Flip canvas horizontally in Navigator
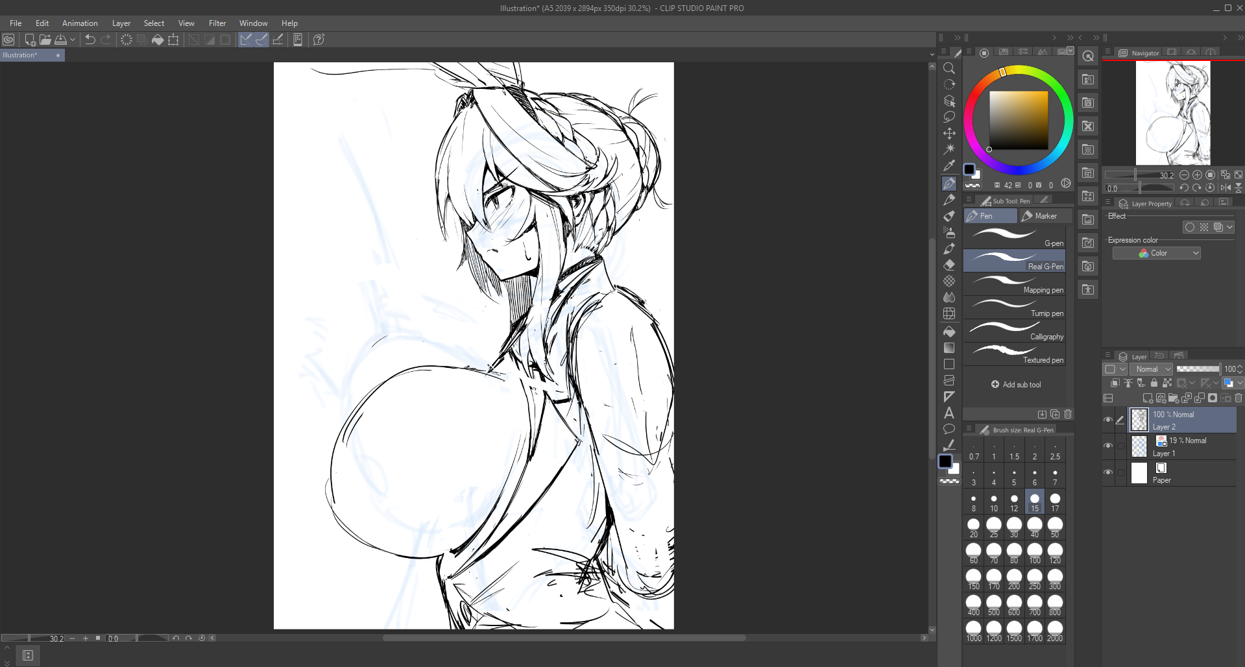The image size is (1245, 667). [x=1226, y=188]
